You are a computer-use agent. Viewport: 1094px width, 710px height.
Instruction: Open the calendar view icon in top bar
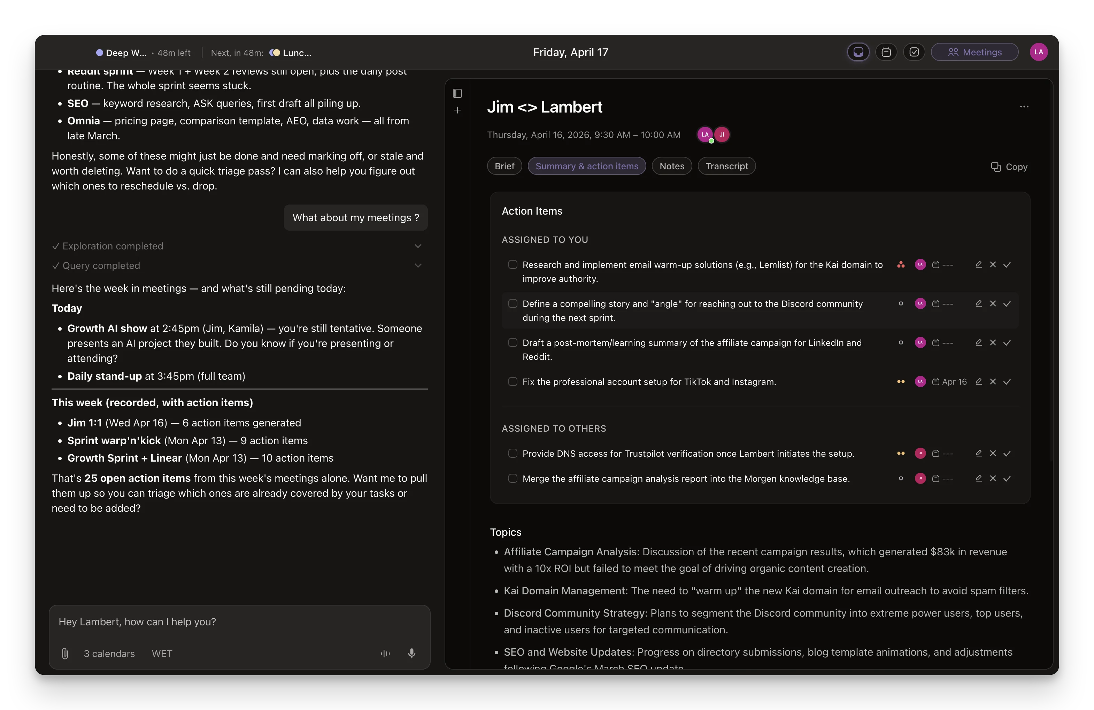tap(886, 52)
